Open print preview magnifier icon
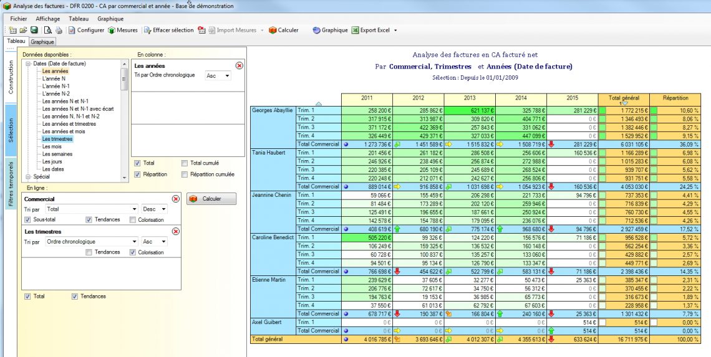Screen dimensions: 711x357 (47, 31)
